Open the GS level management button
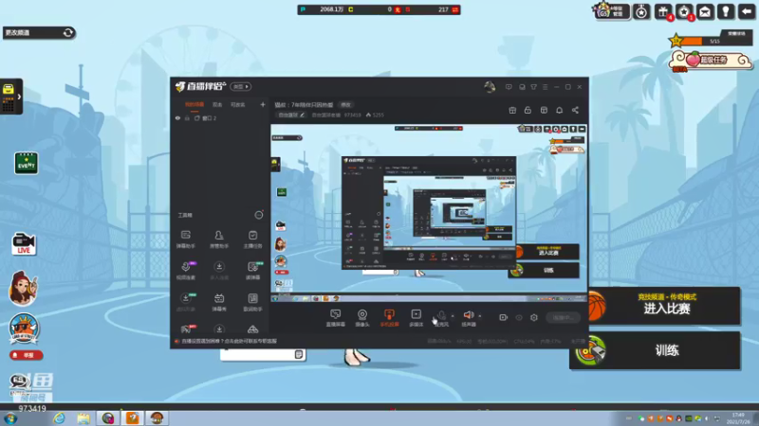The width and height of the screenshot is (759, 426). [x=611, y=11]
